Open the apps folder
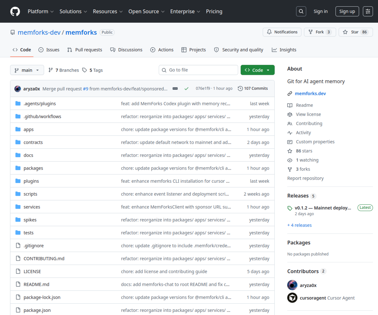Viewport: 378px width, 315px height. pos(29,129)
